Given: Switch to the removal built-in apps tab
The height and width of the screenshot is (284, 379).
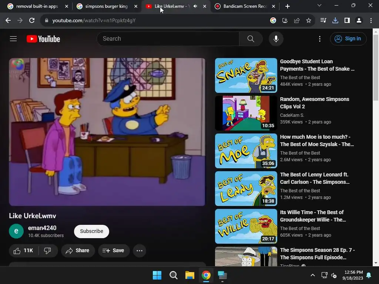Looking at the screenshot, I should tap(37, 6).
